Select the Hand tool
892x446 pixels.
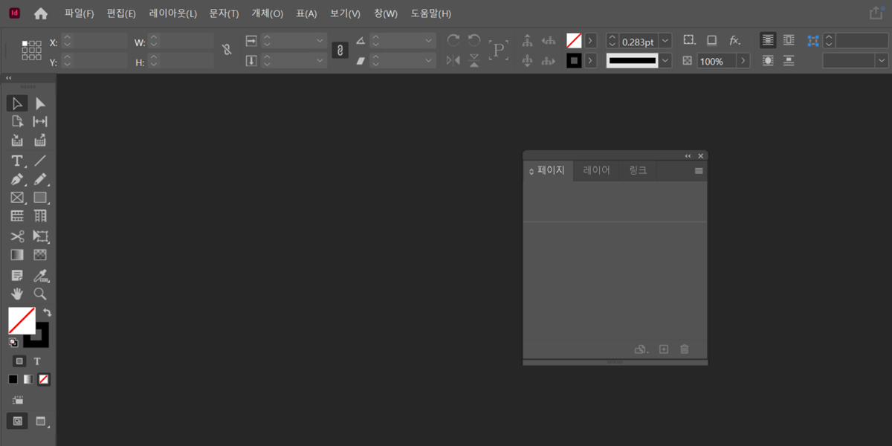click(17, 294)
